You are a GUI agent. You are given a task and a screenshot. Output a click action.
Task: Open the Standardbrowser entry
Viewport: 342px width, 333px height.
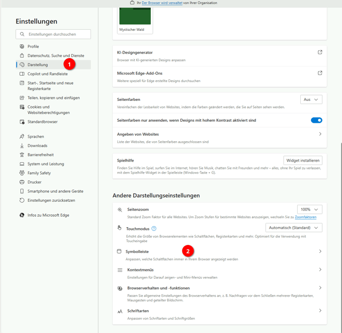coord(53,122)
